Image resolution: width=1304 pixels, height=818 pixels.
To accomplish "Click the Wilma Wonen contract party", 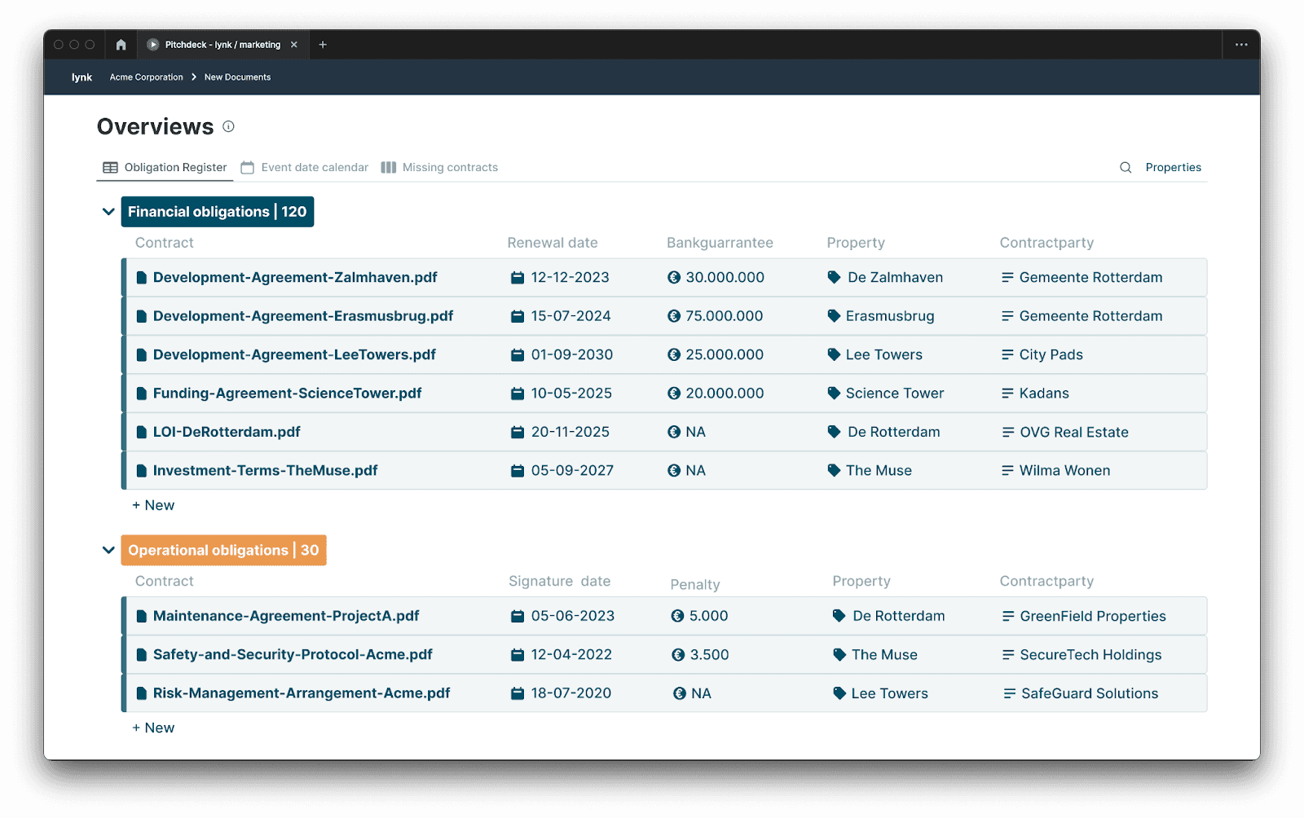I will pyautogui.click(x=1064, y=471).
